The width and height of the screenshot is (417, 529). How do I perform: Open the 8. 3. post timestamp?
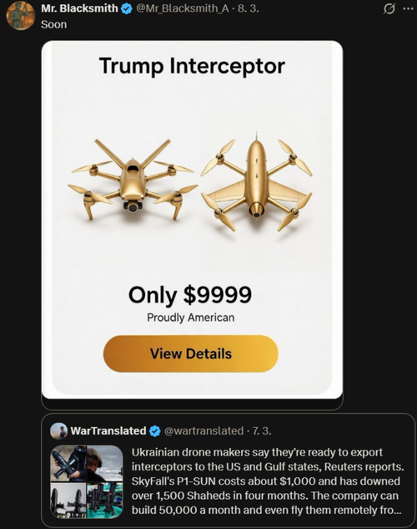point(249,8)
